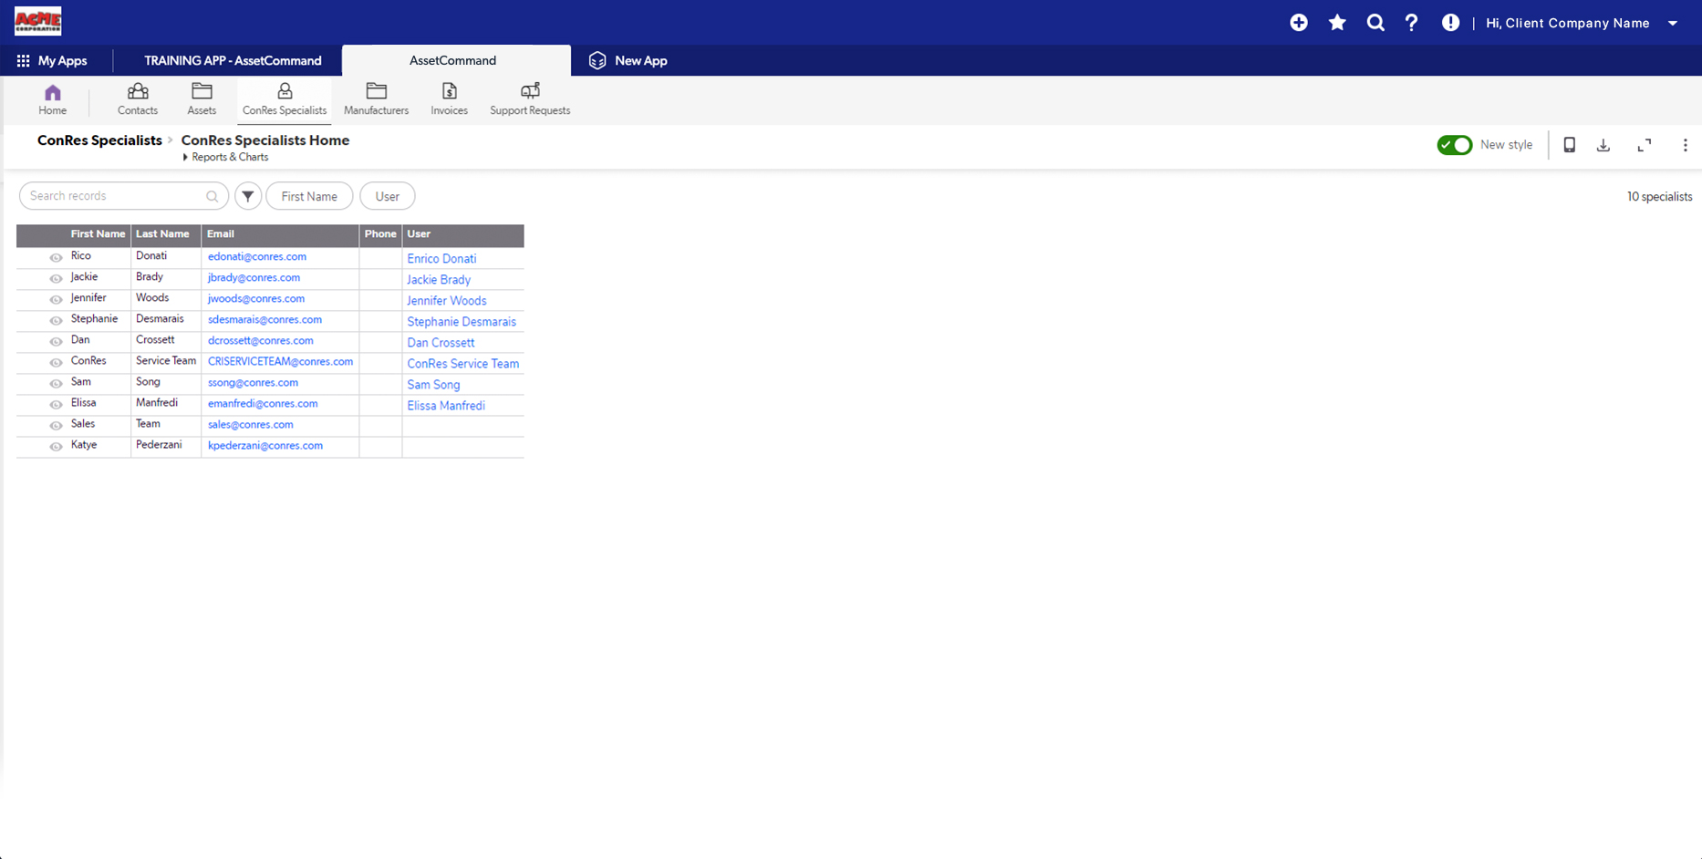Viewport: 1702px width, 859px height.
Task: Open alerts exclamation icon
Action: [1450, 23]
